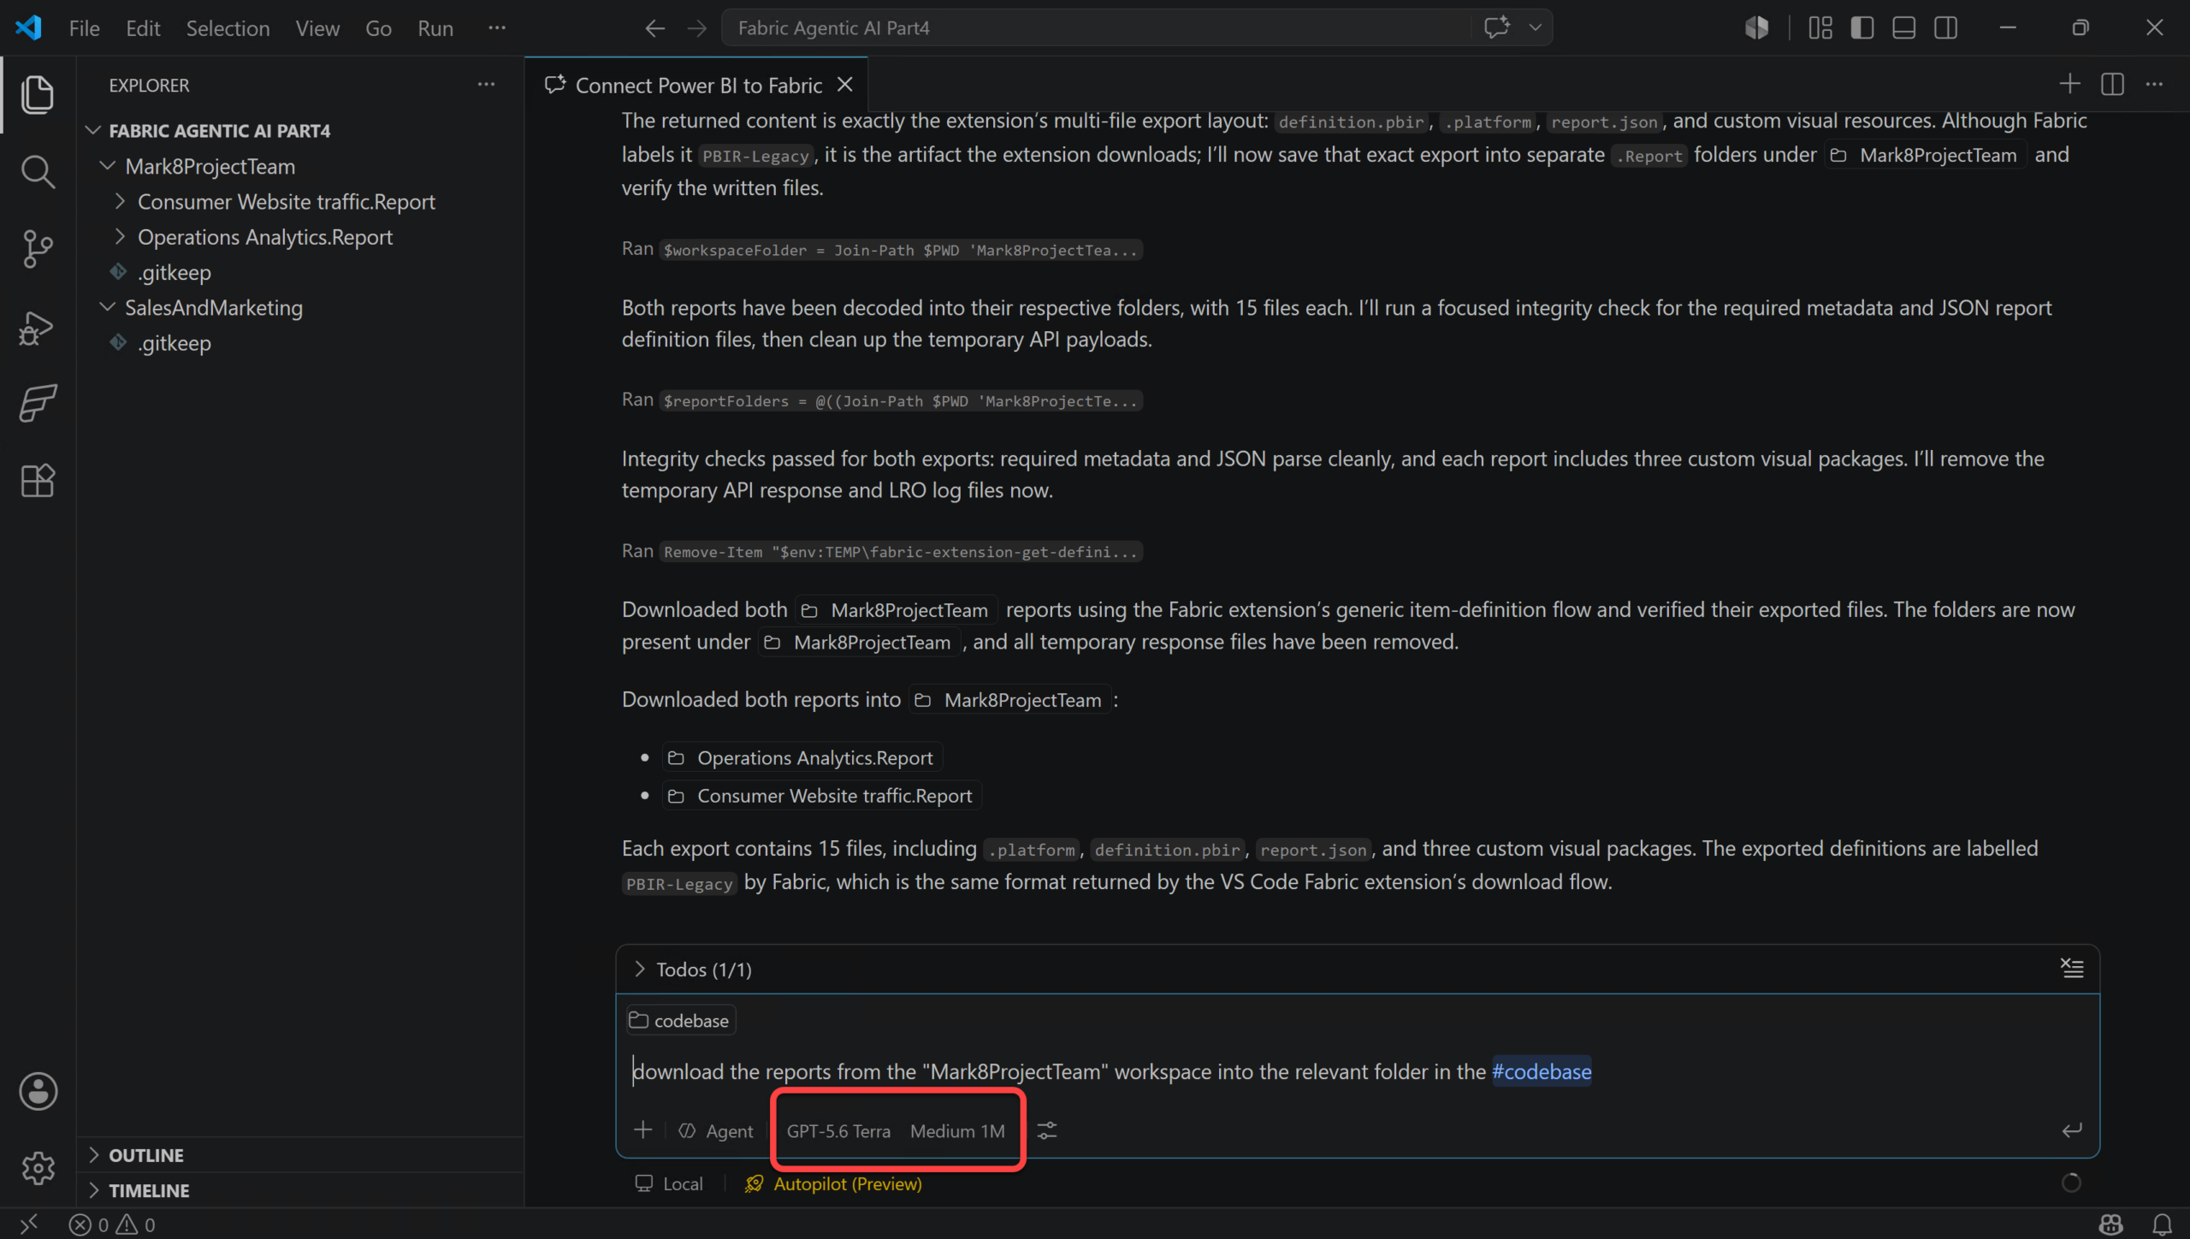Show more menu items ellipsis

coord(497,28)
